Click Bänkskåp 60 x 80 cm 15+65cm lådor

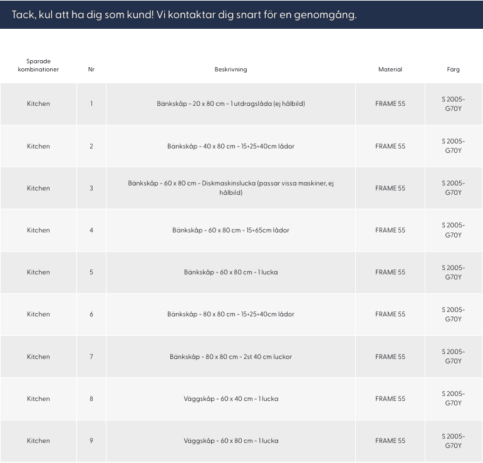(x=231, y=230)
